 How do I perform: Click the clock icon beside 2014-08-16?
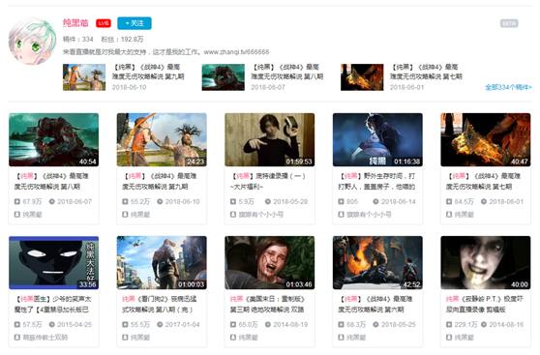click(484, 324)
